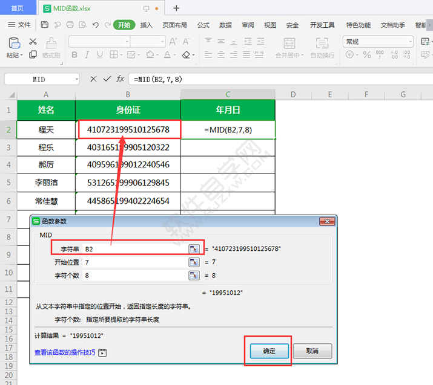Confirm formula with the checkmark icon

pyautogui.click(x=107, y=79)
